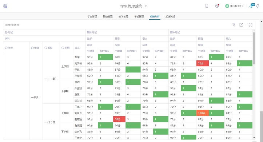Collapse the 考试 header group
Viewport: 263px width, 142px height.
point(6,32)
